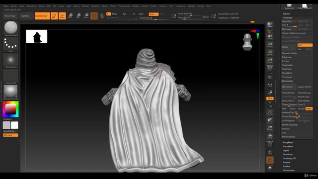
Task: Select the Rotate transform icon
Action: pos(86,15)
